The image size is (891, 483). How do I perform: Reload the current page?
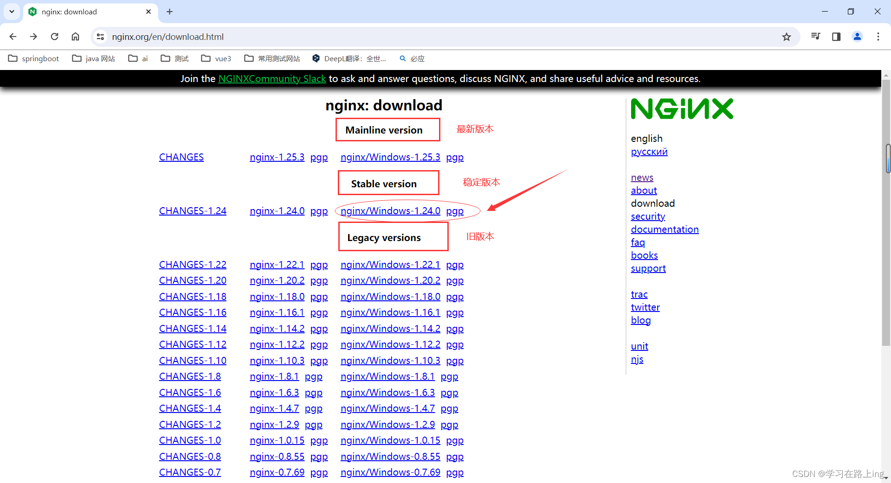point(54,37)
